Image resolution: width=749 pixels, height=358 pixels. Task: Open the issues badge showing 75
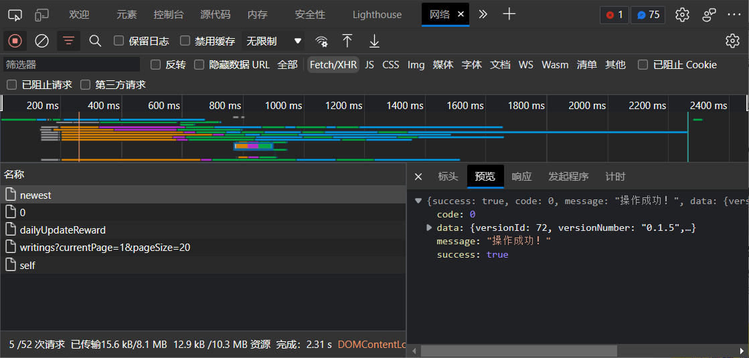(x=648, y=15)
